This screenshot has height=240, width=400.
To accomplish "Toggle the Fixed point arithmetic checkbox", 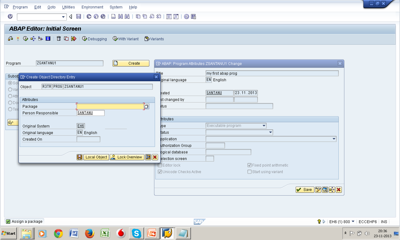I will (250, 165).
